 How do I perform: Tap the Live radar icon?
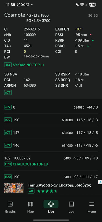[x=51, y=204]
